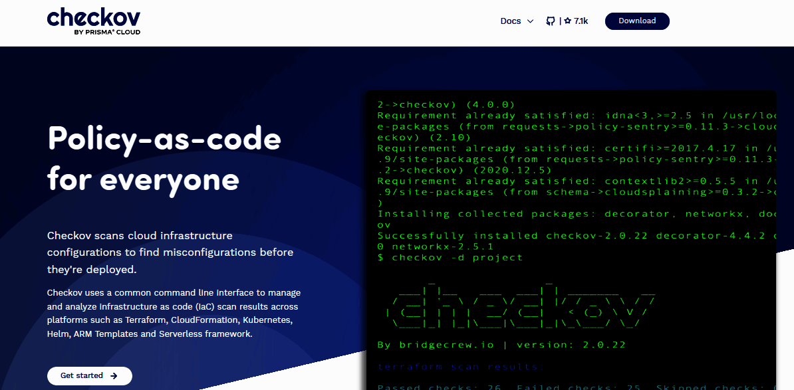Open the Docs dropdown menu

point(517,21)
